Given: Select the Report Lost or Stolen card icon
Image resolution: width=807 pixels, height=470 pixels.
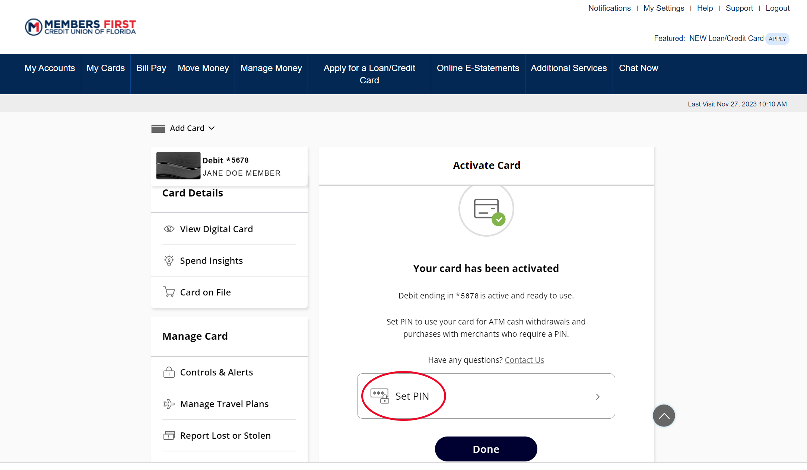Looking at the screenshot, I should click(x=169, y=435).
